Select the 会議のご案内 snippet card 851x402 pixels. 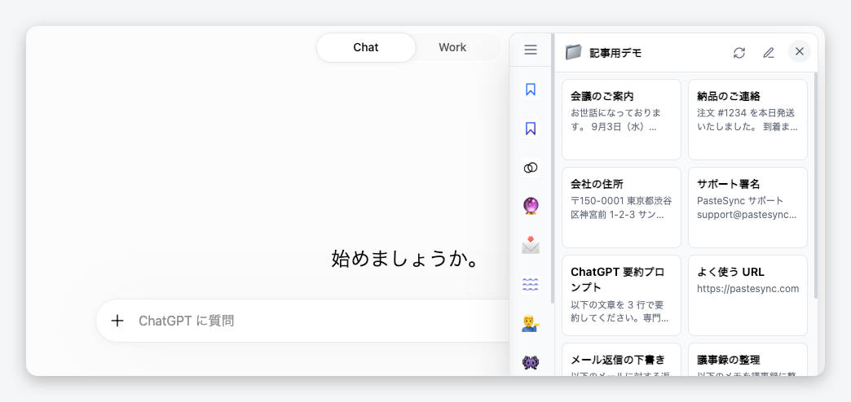[x=621, y=120]
